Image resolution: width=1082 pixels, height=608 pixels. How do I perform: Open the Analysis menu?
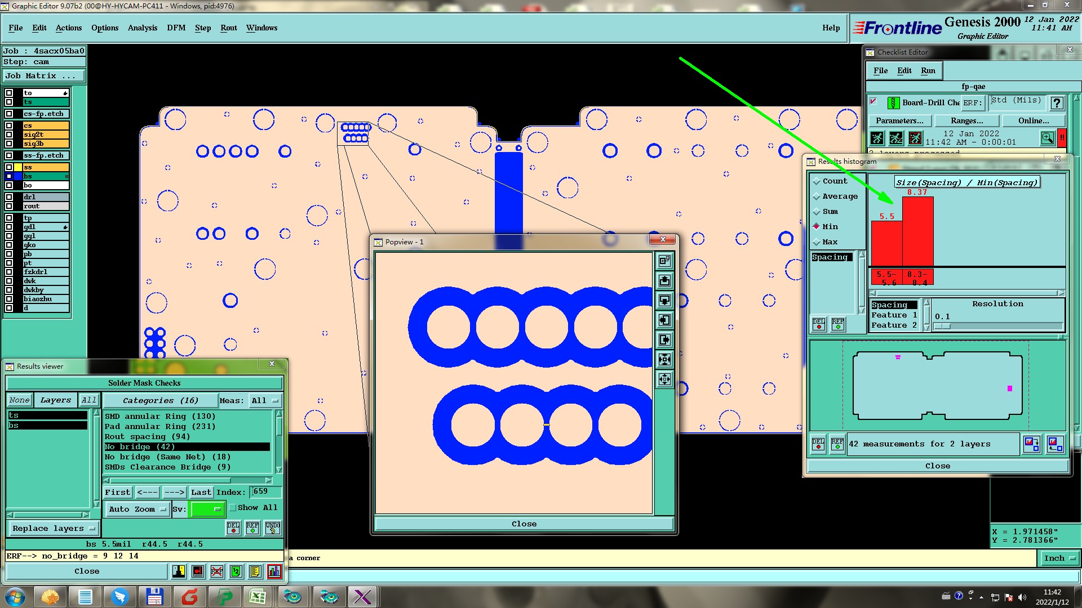142,28
